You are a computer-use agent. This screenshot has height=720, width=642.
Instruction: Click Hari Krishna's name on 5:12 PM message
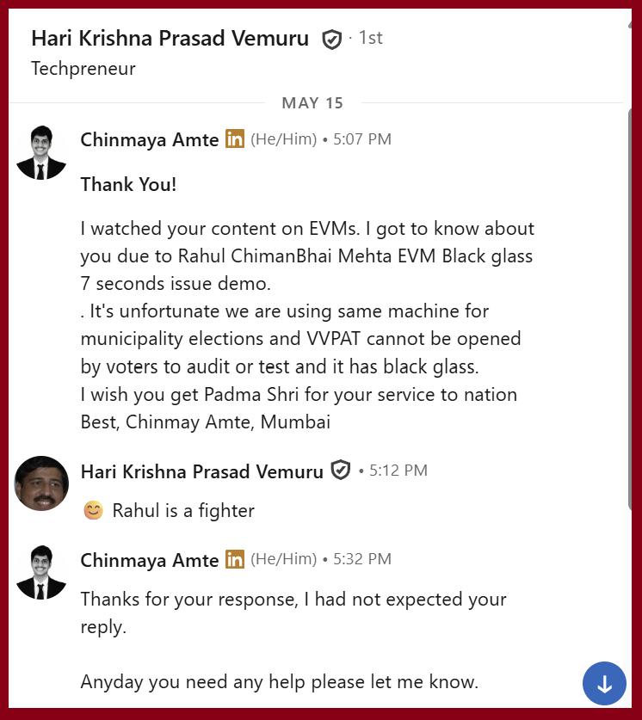[201, 471]
